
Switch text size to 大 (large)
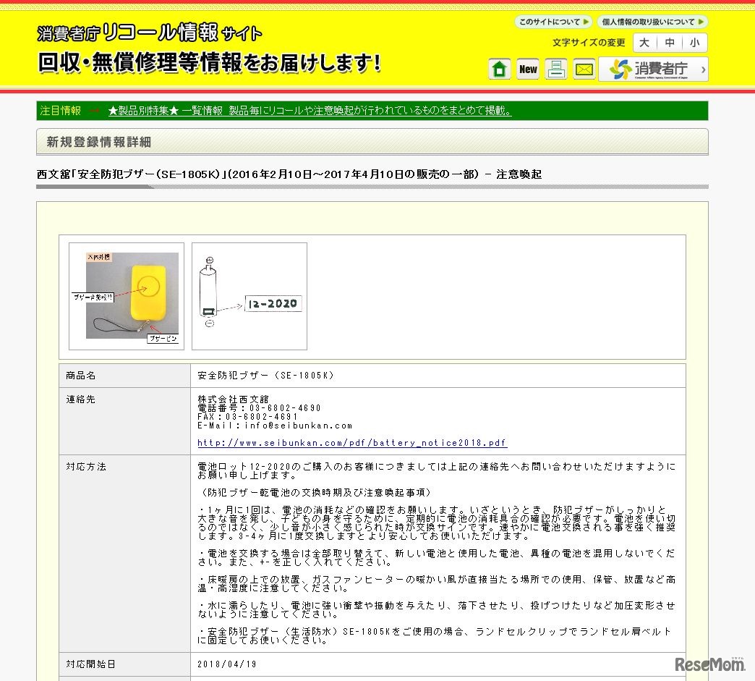(x=644, y=42)
